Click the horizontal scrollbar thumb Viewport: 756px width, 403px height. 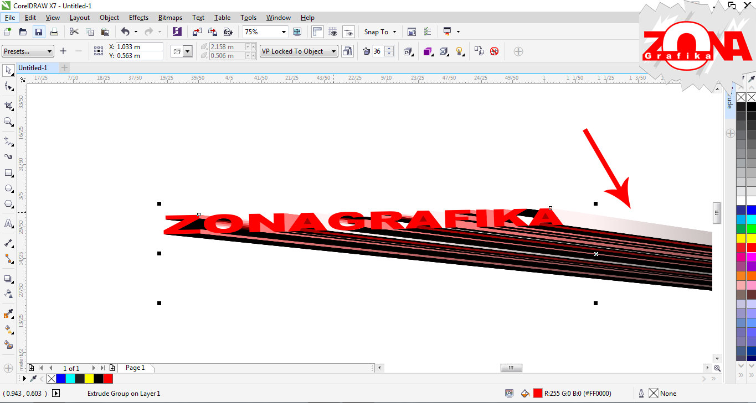[511, 368]
